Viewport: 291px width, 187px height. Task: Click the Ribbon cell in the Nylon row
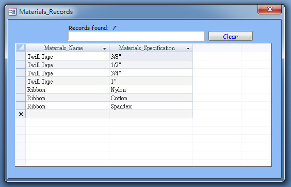click(68, 89)
